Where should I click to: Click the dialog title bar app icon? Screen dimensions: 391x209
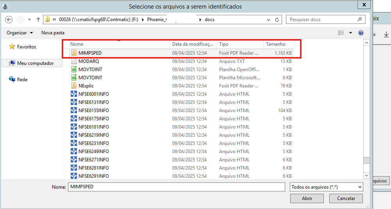coord(5,7)
